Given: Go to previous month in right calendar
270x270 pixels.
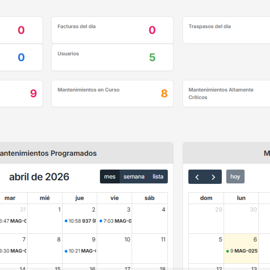Looking at the screenshot, I should point(197,177).
